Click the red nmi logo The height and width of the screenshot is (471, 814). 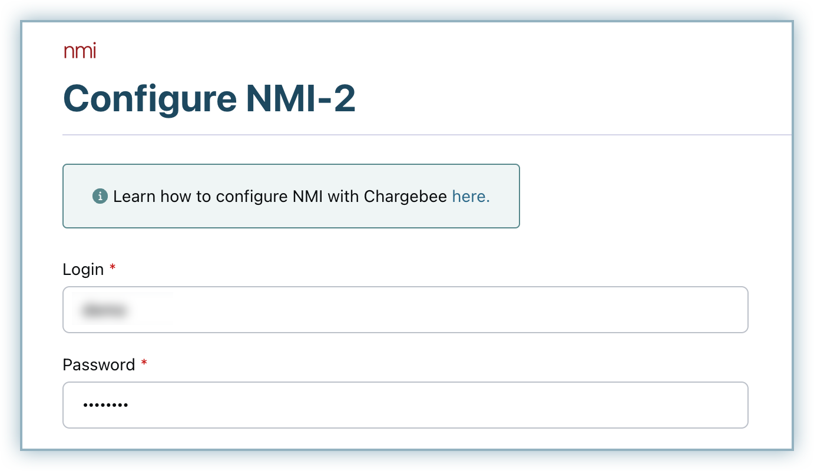(80, 51)
